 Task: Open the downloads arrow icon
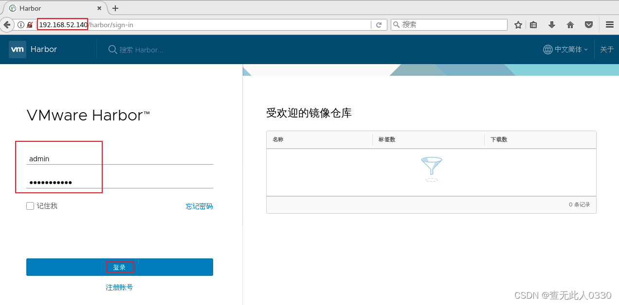point(551,25)
